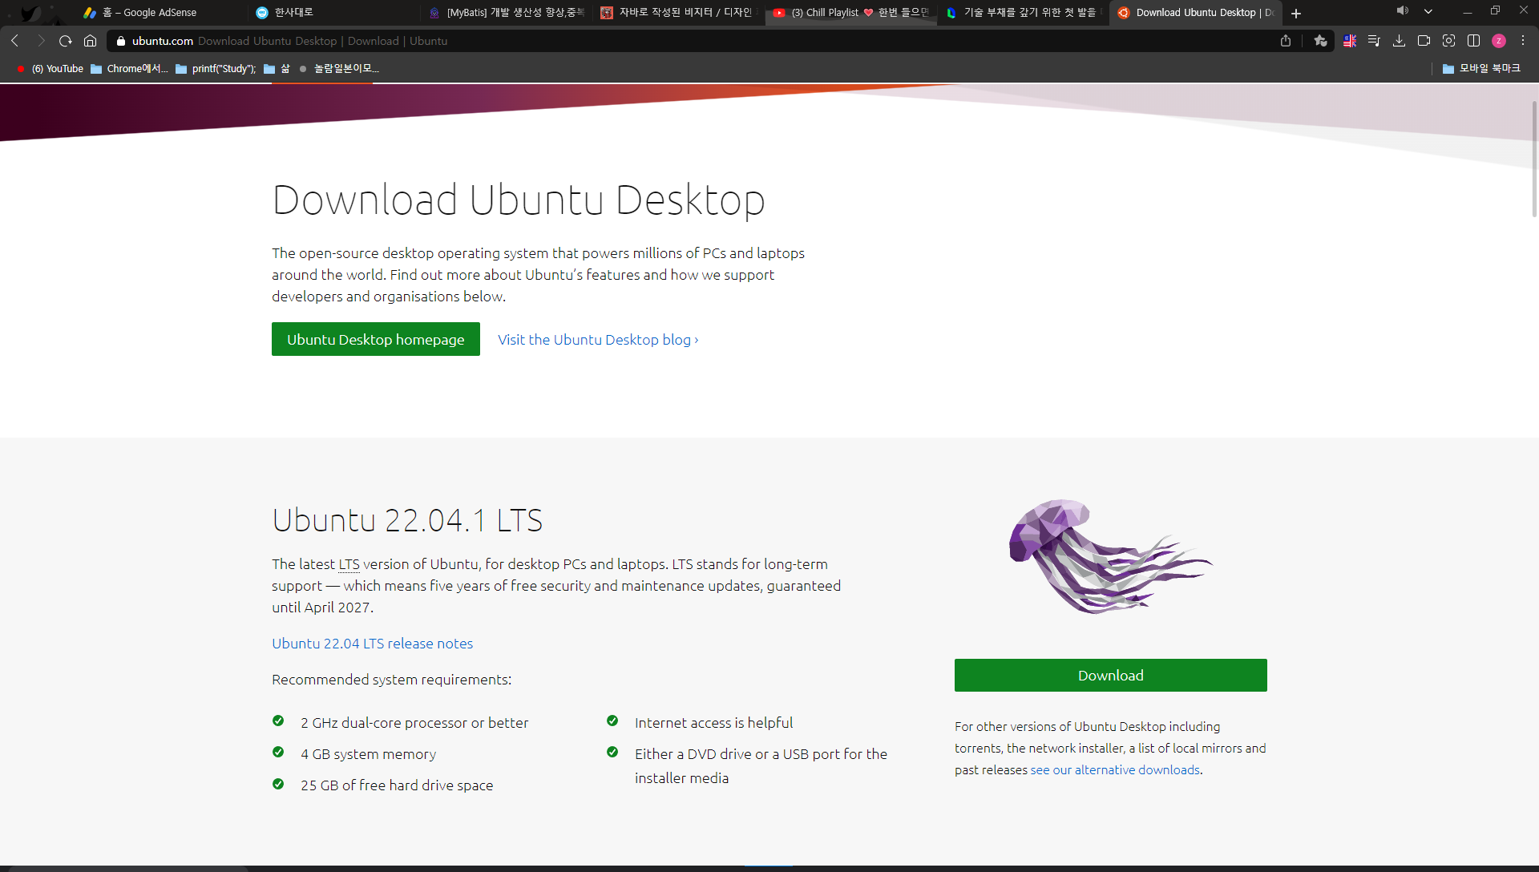
Task: Open the flag translate extension icon
Action: tap(1350, 41)
